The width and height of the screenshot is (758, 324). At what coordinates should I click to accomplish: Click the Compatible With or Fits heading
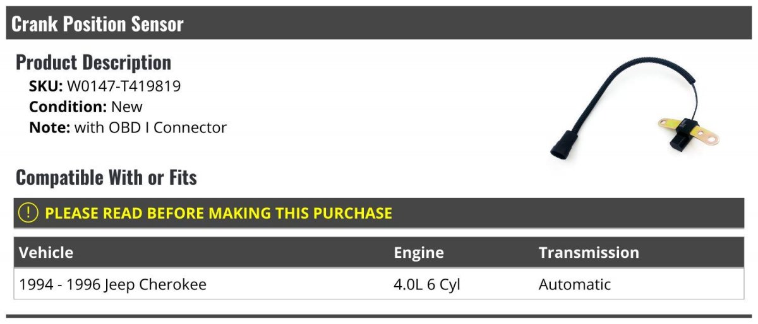click(x=106, y=178)
